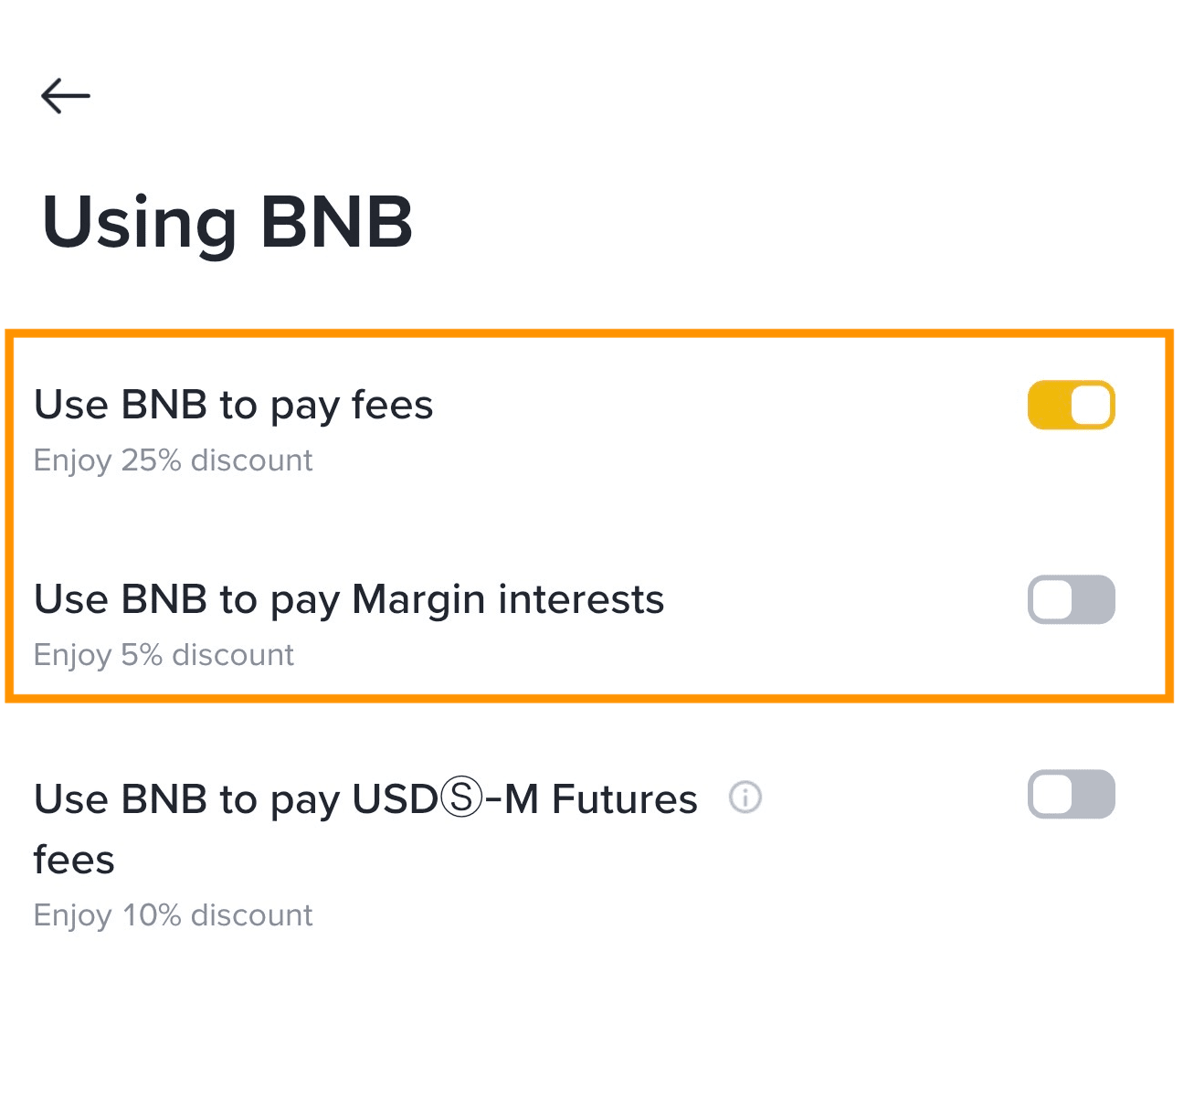The image size is (1194, 1120).
Task: Disable the Use BNB to pay fees switch
Action: [1071, 405]
